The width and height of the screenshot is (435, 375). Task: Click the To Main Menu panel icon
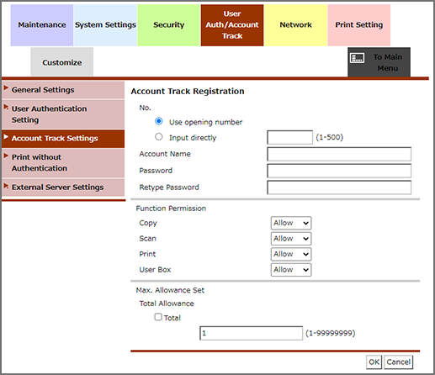click(x=357, y=58)
